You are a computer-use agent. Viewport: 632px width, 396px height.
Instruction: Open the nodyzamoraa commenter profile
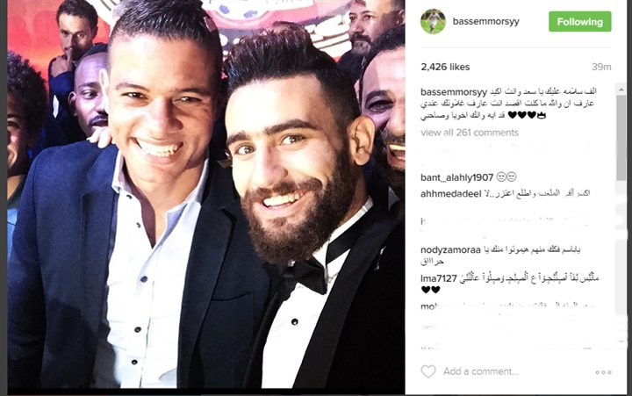click(x=450, y=250)
